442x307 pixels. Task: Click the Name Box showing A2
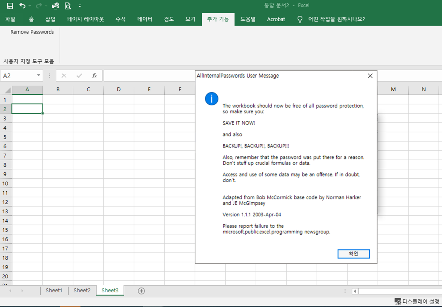click(18, 76)
